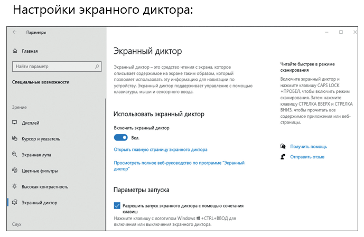Uncheck Разрешить запуск экранного диктора checkbox
This screenshot has width=364, height=237.
coord(117,205)
